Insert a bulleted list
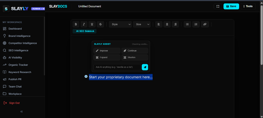 click(187, 24)
